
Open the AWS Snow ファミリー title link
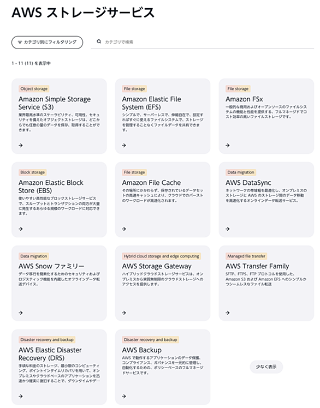[51, 266]
